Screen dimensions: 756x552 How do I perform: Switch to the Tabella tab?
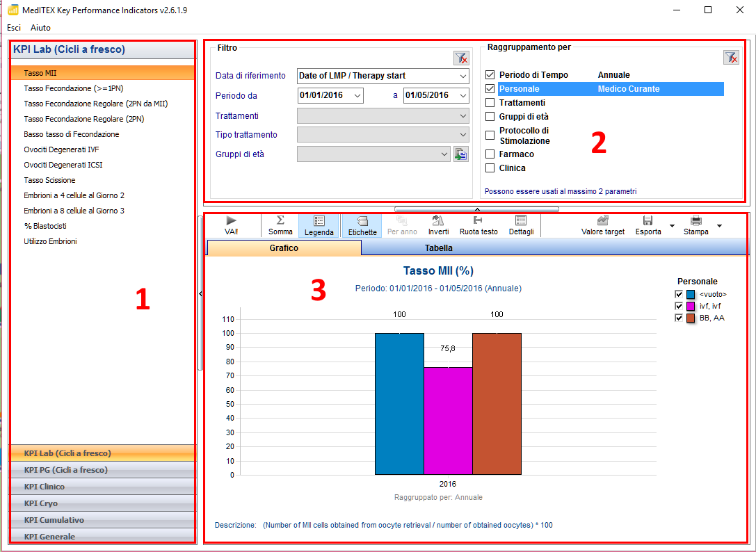438,247
